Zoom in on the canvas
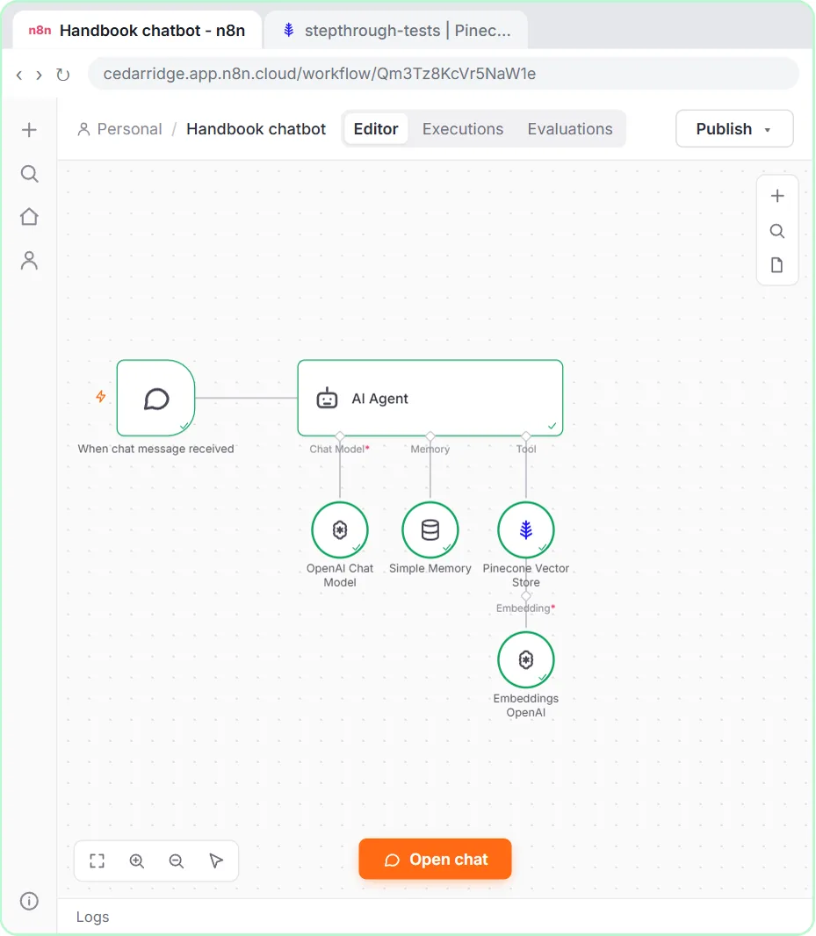This screenshot has width=816, height=936. click(137, 860)
